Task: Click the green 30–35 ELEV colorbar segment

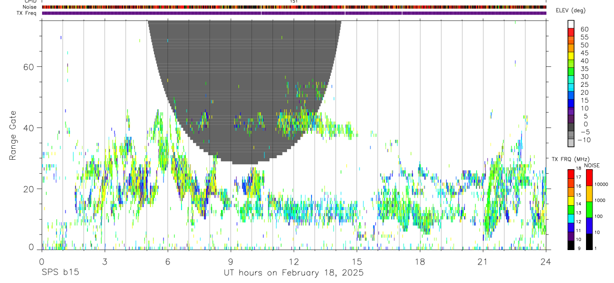Action: point(571,71)
